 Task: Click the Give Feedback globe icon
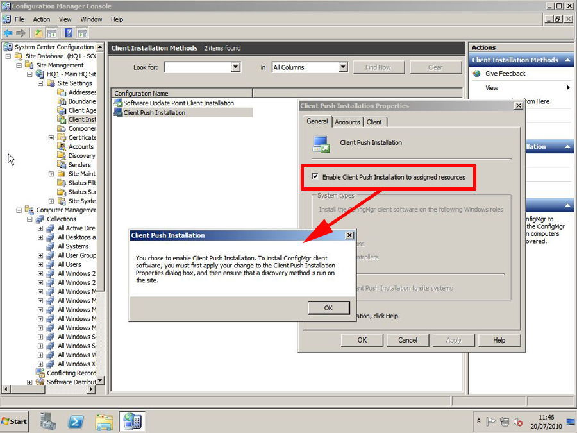[476, 74]
